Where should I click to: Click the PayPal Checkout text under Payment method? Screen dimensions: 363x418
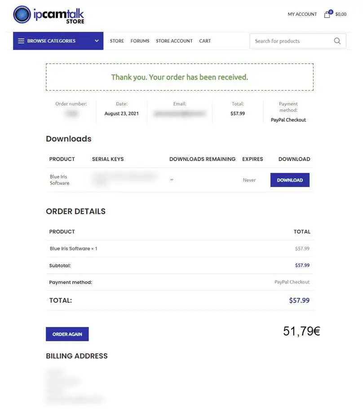[288, 120]
